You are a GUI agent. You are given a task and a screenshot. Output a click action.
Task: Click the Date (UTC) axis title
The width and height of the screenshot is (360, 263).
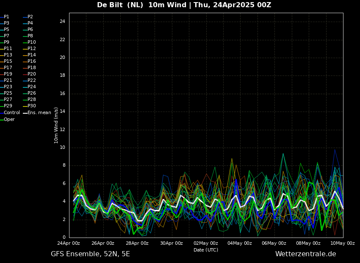pyautogui.click(x=206, y=250)
